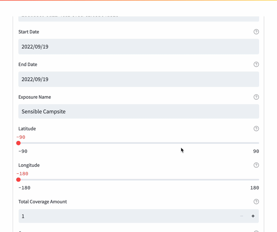Focus the Exposure Name text field
Image resolution: width=277 pixels, height=232 pixels.
point(139,112)
